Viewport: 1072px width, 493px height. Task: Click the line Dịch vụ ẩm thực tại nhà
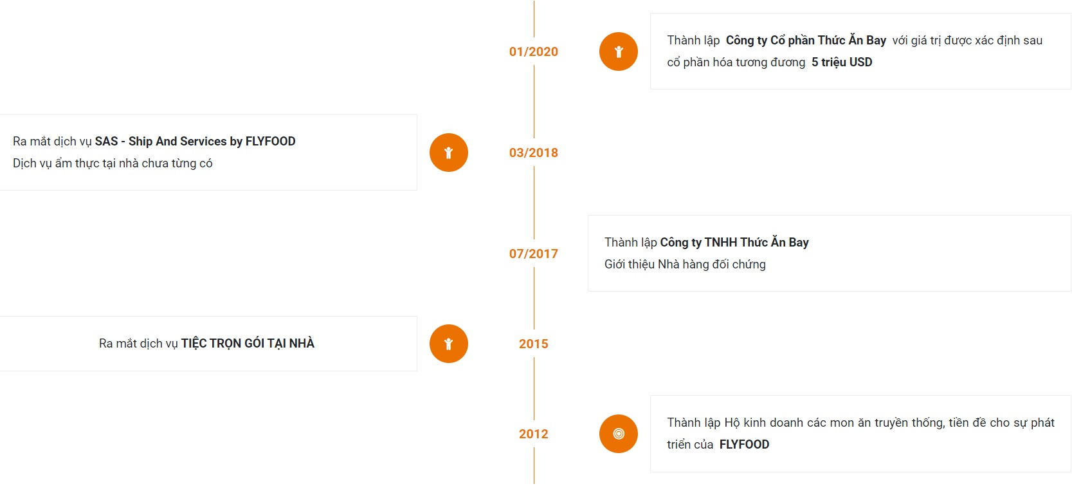[x=113, y=163]
